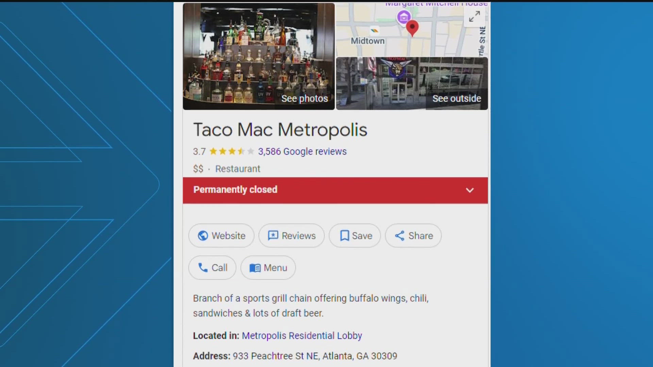Open the 3,586 Google reviews link
Image resolution: width=653 pixels, height=367 pixels.
[x=302, y=151]
